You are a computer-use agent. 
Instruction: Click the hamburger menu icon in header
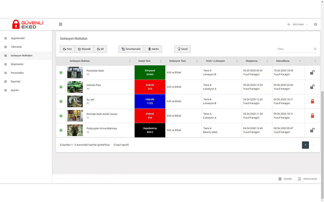click(x=60, y=24)
